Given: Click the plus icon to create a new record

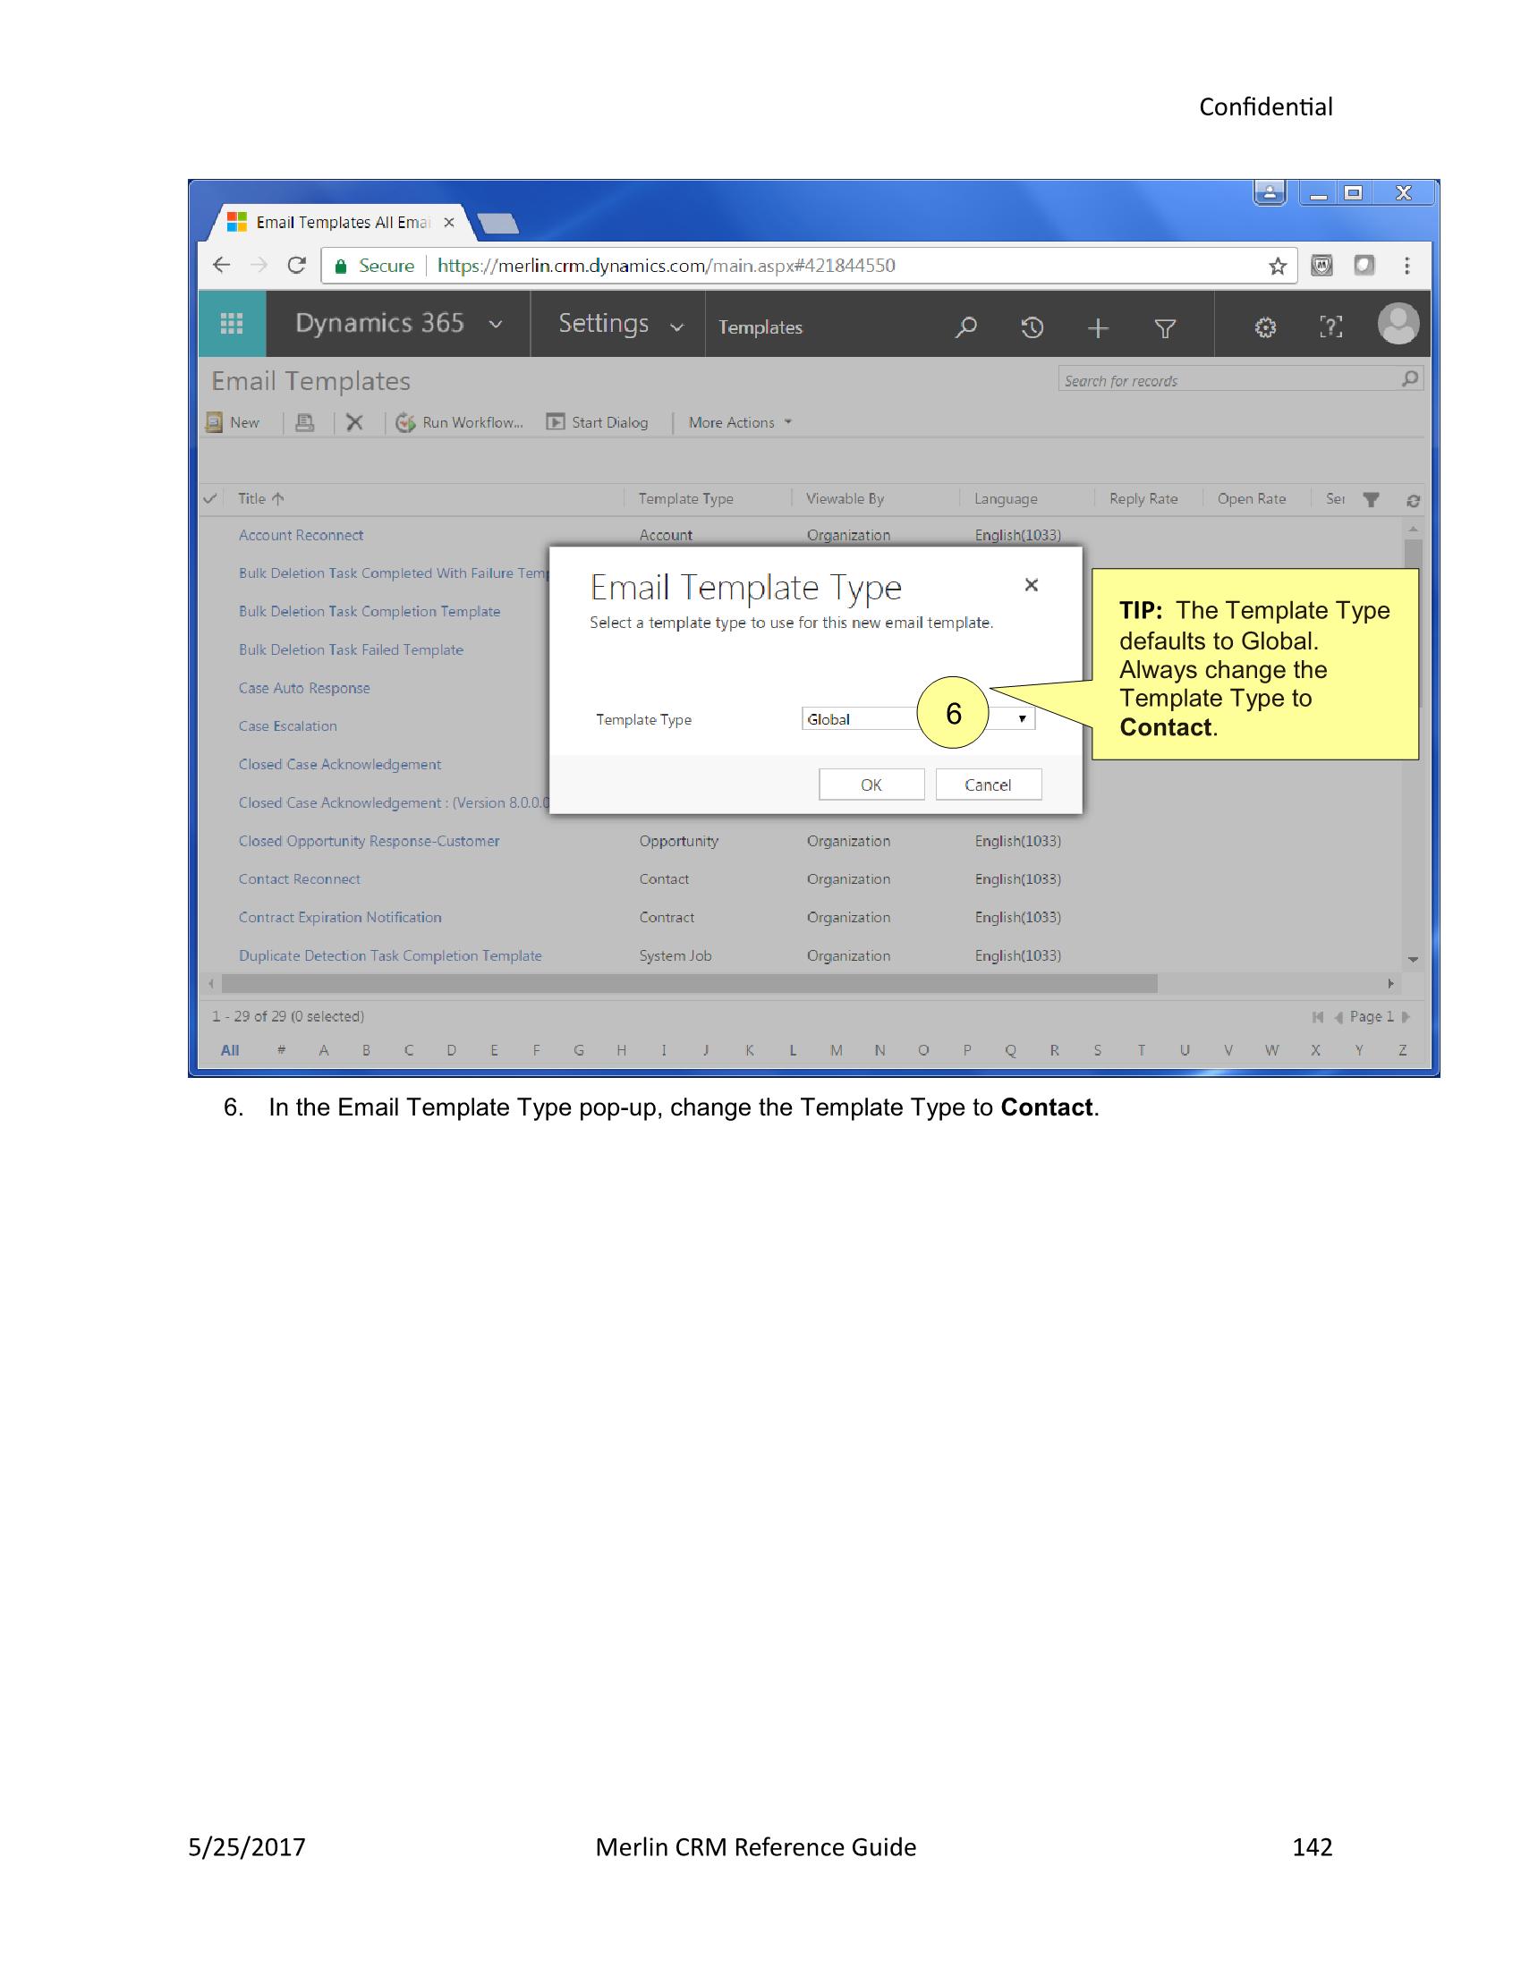Looking at the screenshot, I should tap(1100, 327).
